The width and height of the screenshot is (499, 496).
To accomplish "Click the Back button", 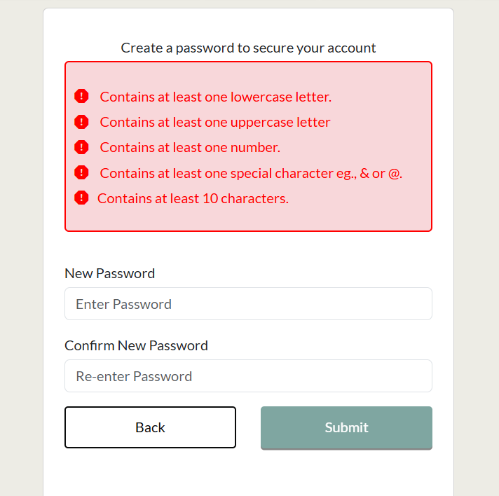I will point(150,427).
